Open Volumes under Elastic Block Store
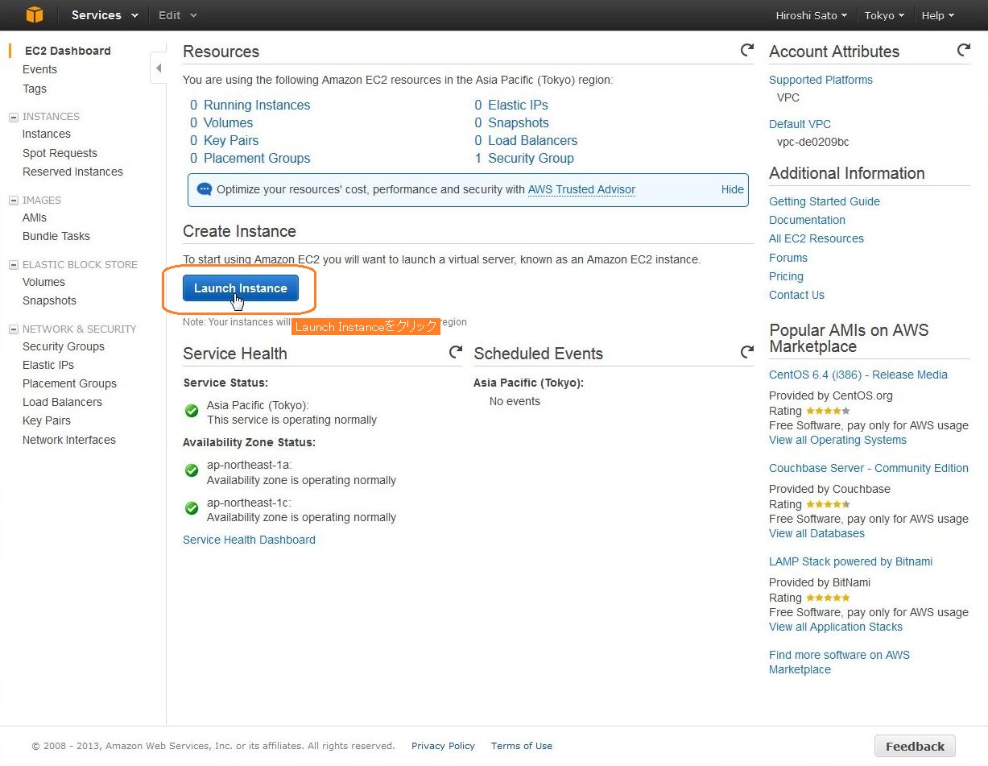 coord(43,282)
